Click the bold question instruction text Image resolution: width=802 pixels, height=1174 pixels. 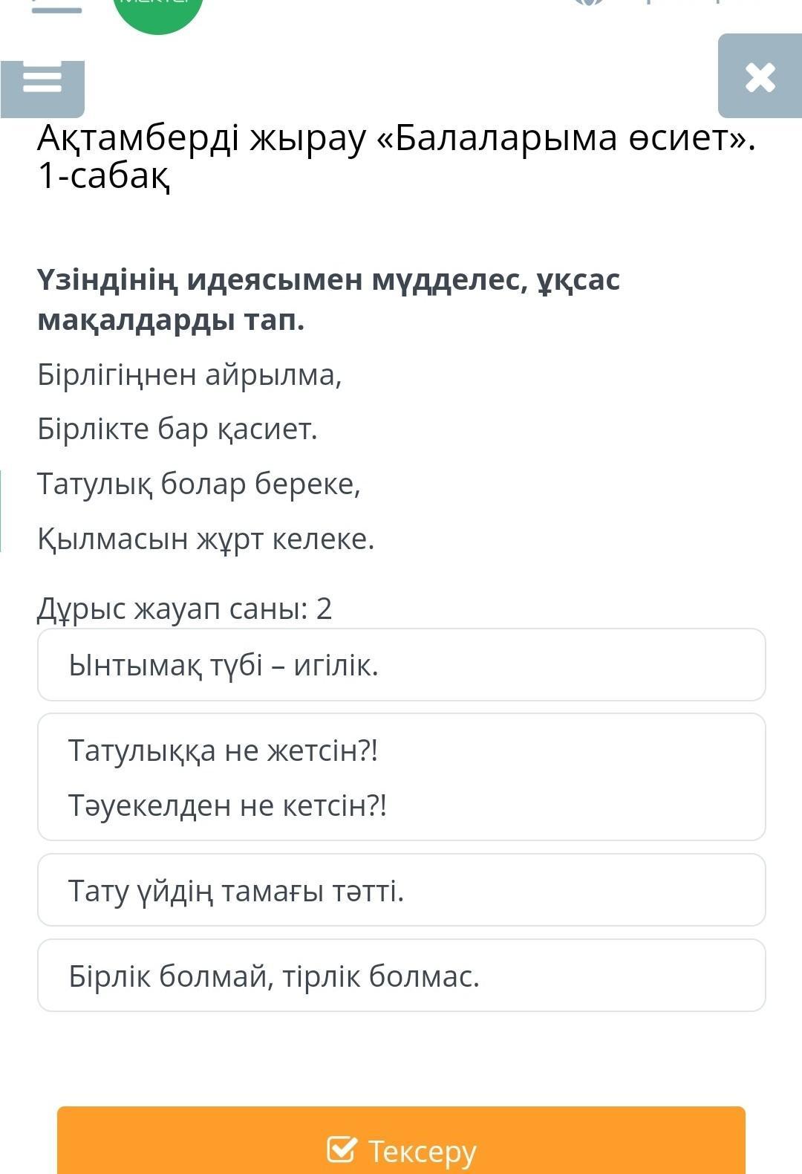click(328, 299)
